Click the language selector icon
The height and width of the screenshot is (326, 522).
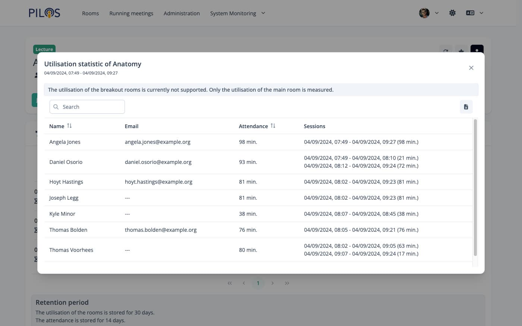tap(470, 13)
